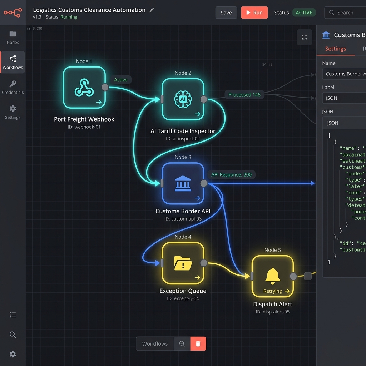Click the arrow inside Exception Queue node
The image size is (366, 366).
click(197, 277)
